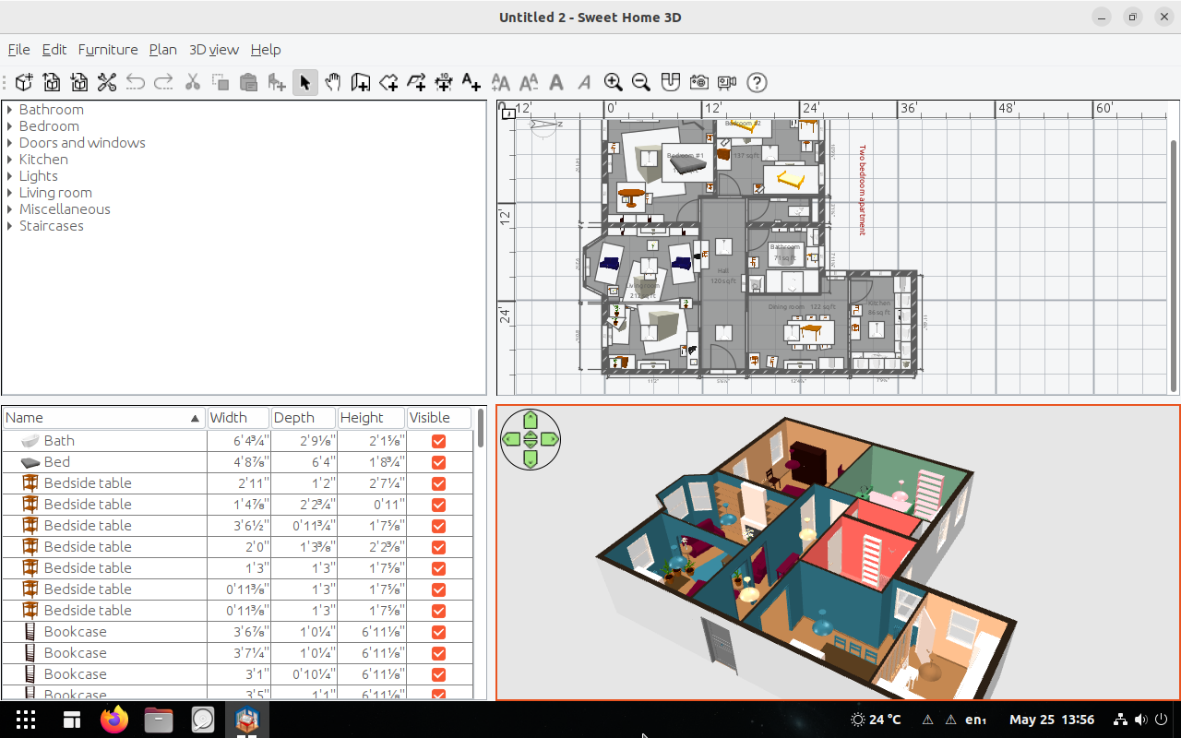Click the Create photo camera icon
Viewport: 1181px width, 738px height.
pos(698,82)
